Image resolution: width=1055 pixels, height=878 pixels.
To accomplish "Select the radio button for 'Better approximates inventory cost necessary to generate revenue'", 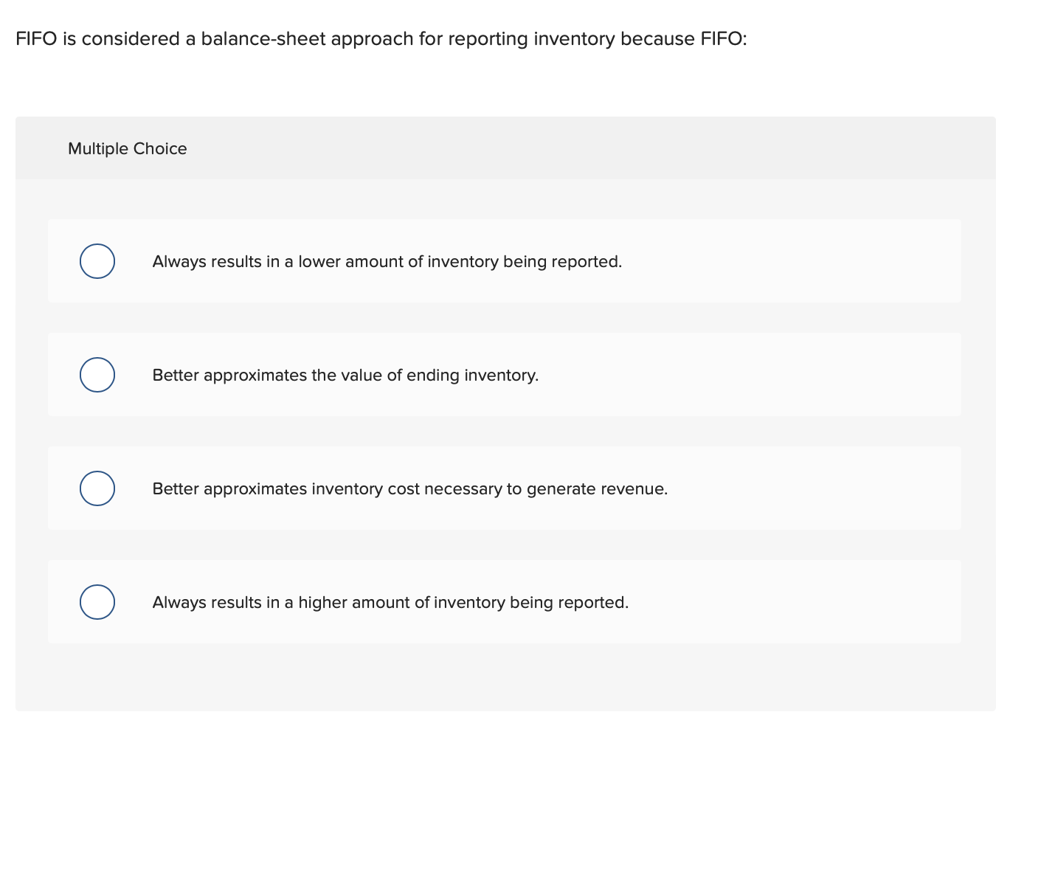I will tap(97, 488).
